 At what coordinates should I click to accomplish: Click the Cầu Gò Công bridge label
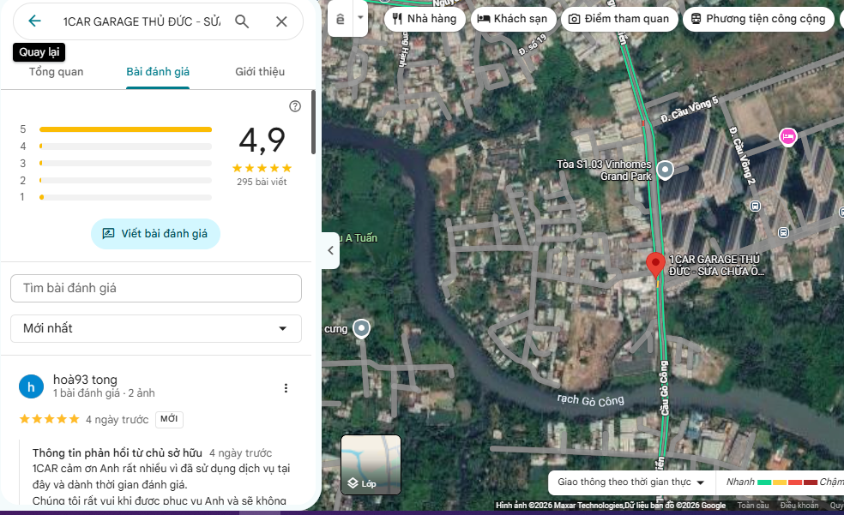(x=664, y=387)
